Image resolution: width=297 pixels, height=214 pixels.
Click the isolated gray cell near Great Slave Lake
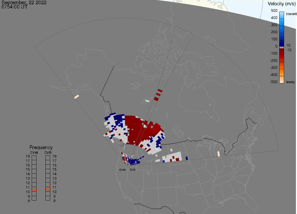147,101
